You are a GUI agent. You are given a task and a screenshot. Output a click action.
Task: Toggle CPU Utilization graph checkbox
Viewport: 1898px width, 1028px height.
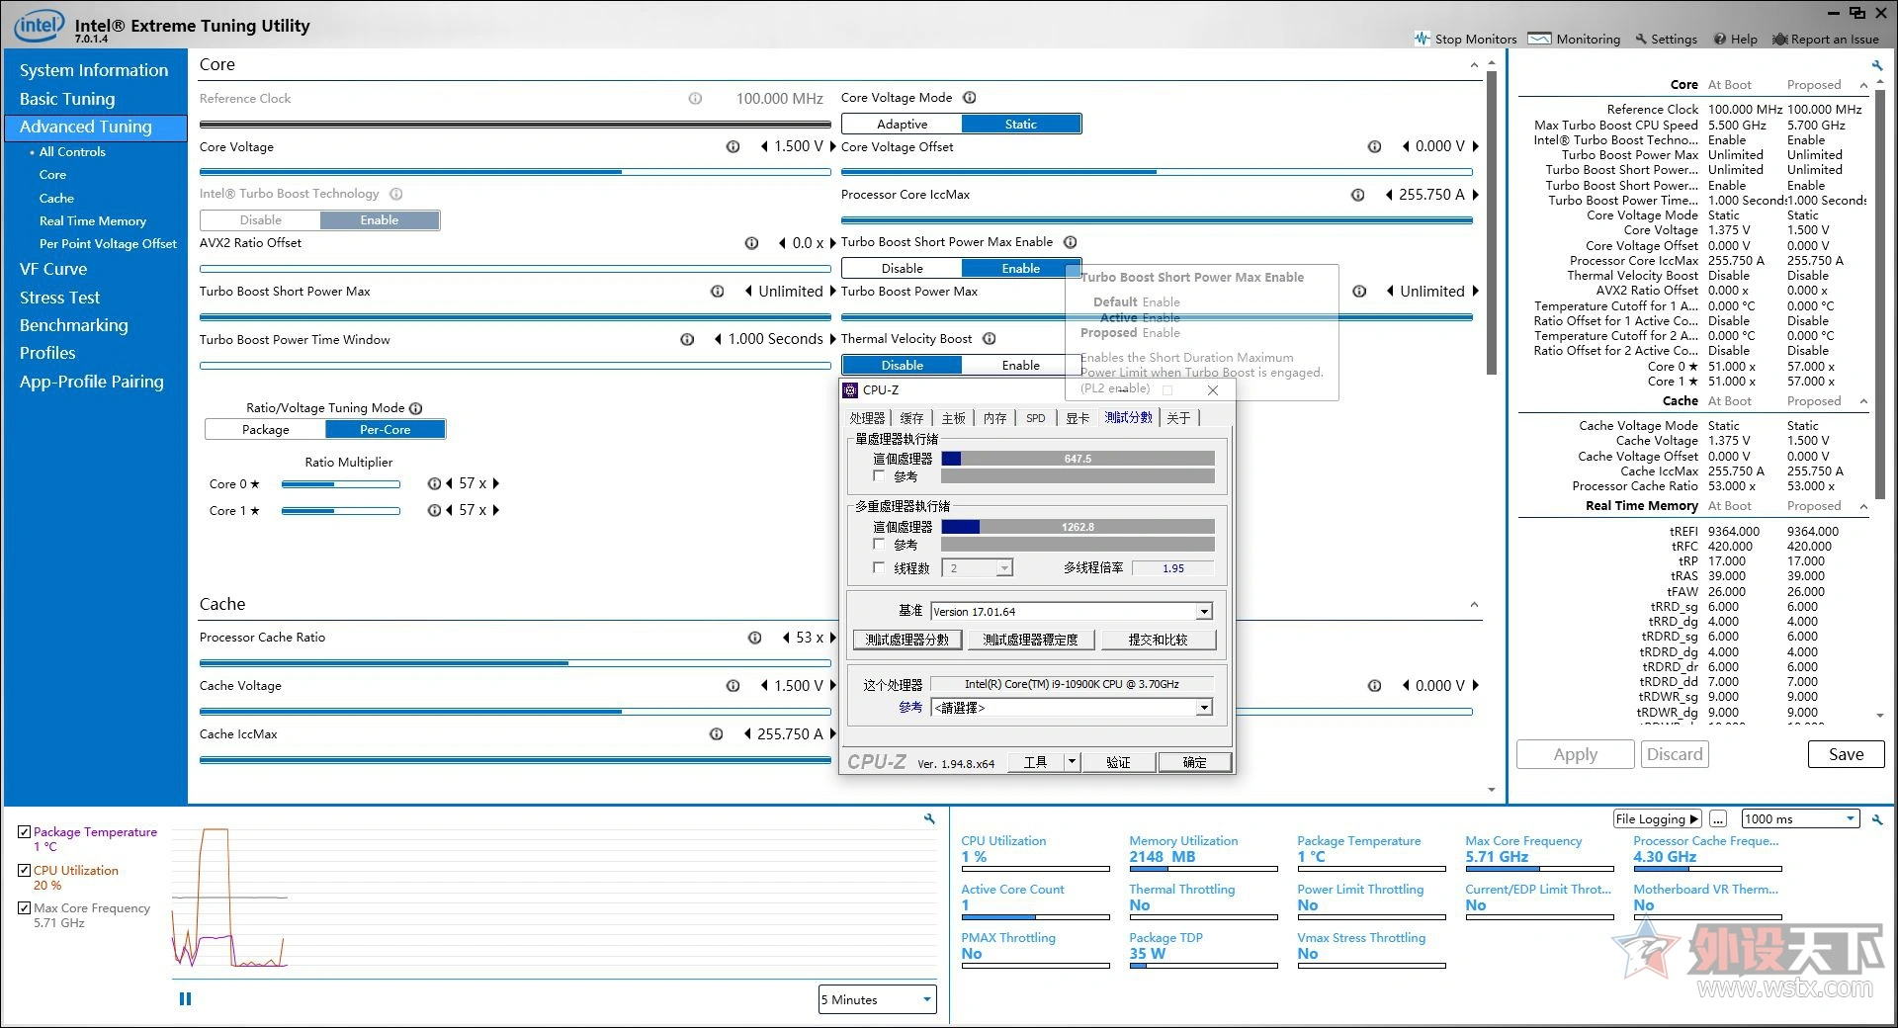(24, 871)
